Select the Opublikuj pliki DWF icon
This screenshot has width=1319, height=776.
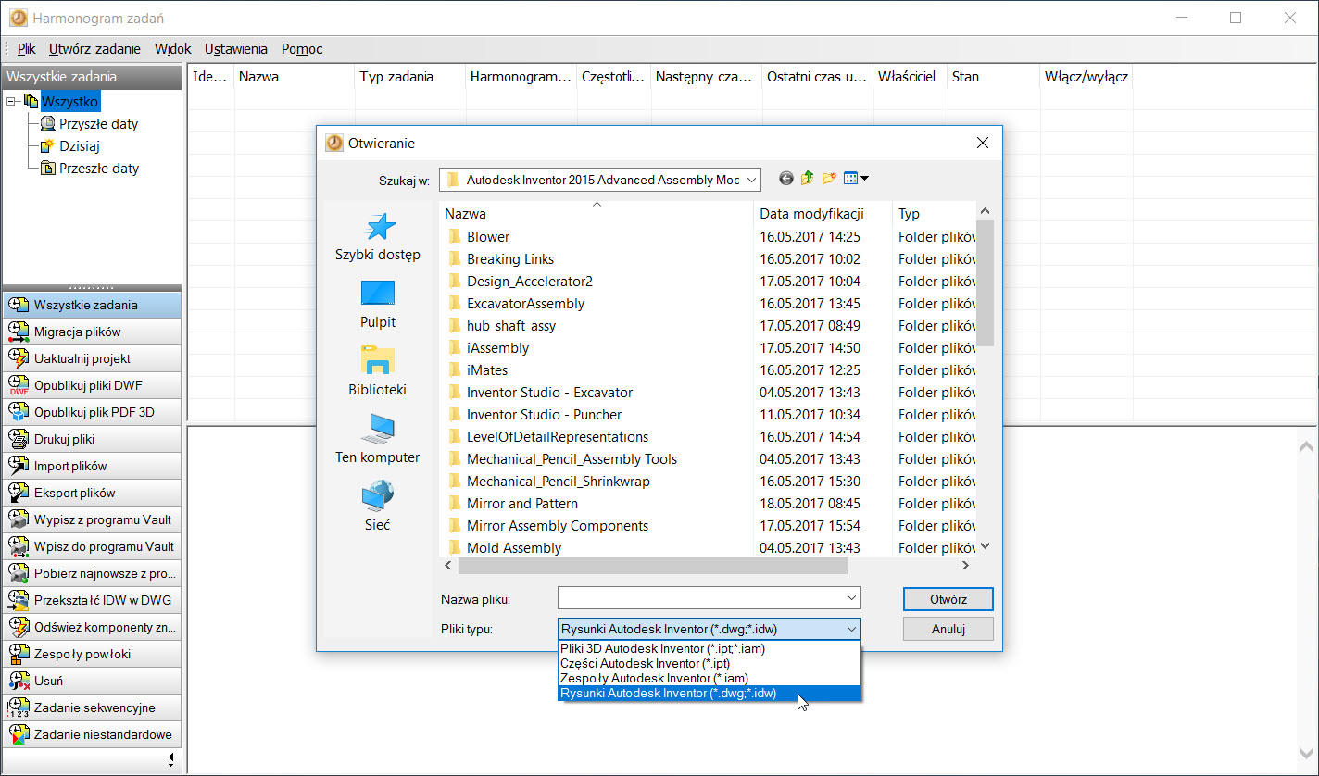[x=19, y=385]
